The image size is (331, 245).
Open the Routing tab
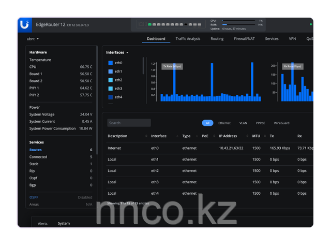pos(217,39)
